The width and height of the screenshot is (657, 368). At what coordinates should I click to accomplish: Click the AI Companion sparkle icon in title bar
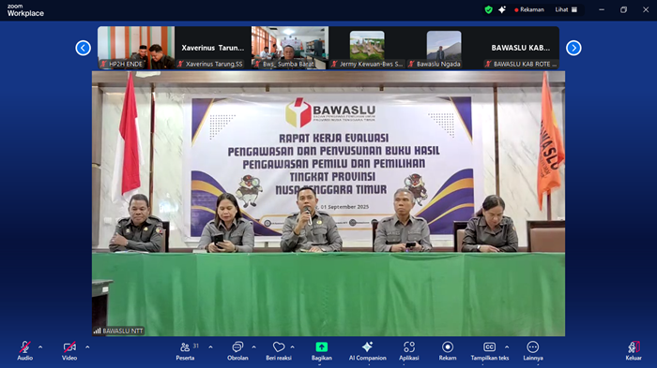tap(502, 9)
